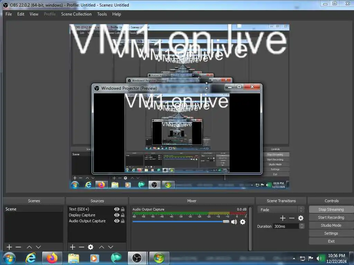Open File Explorer from taskbar
Viewport: 354px width, 265px height.
(x=74, y=258)
